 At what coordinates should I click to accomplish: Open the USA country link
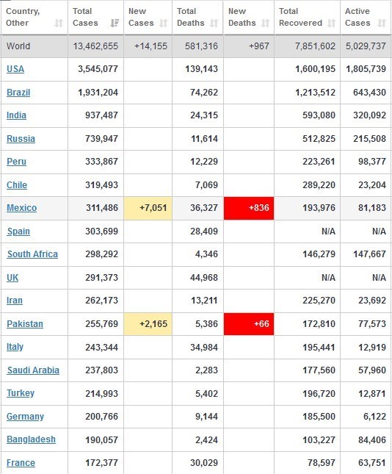[x=15, y=69]
